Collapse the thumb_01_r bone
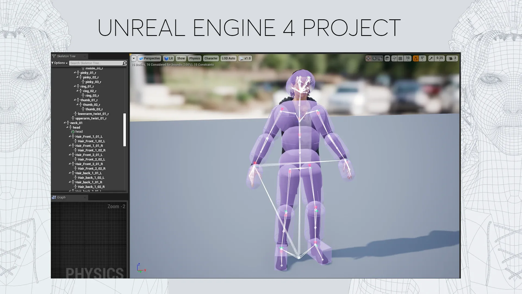 click(75, 100)
